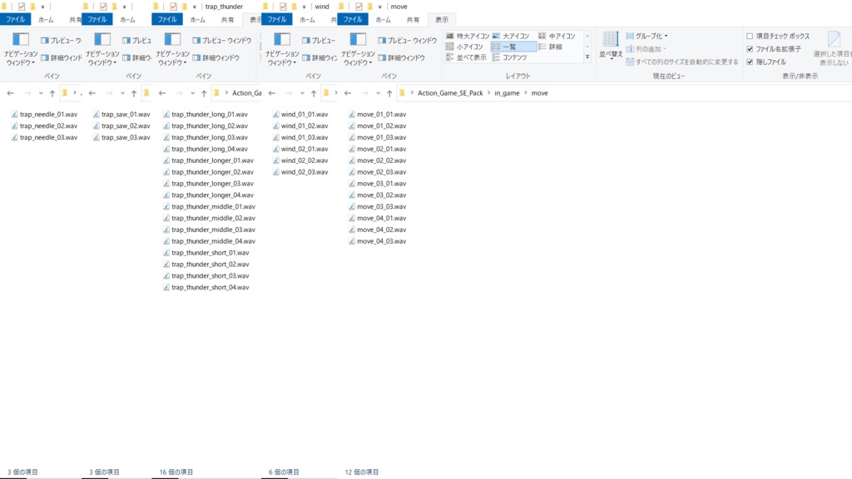Click the properties checkmark icon in move title bar
The height and width of the screenshot is (479, 852).
(x=359, y=7)
